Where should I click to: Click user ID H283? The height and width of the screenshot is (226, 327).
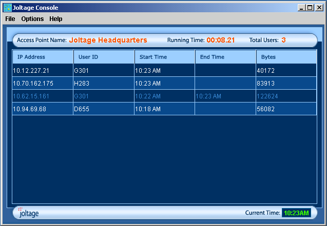(82, 84)
